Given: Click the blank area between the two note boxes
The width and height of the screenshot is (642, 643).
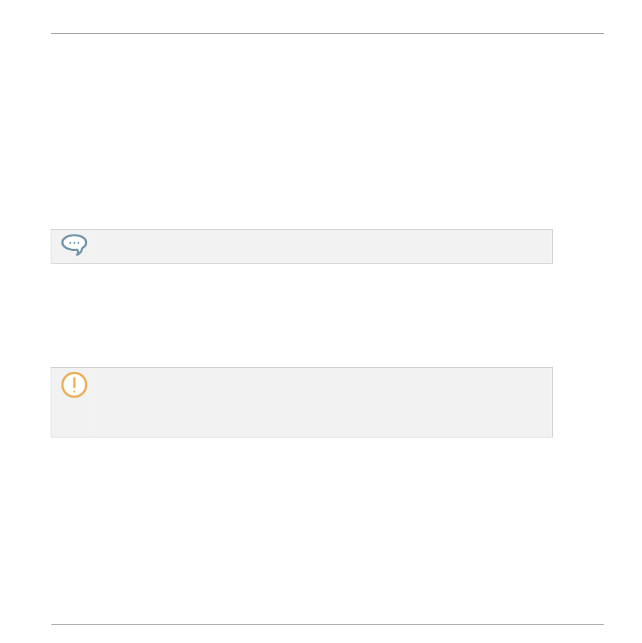Looking at the screenshot, I should click(x=301, y=315).
